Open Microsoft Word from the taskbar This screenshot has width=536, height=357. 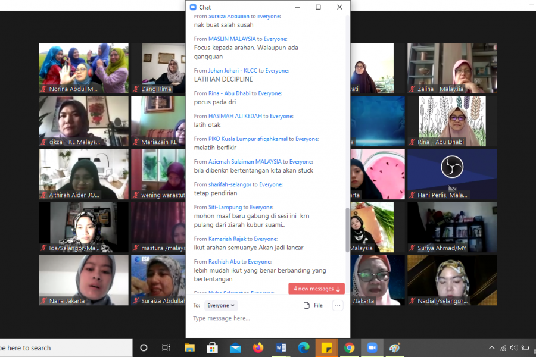[281, 348]
